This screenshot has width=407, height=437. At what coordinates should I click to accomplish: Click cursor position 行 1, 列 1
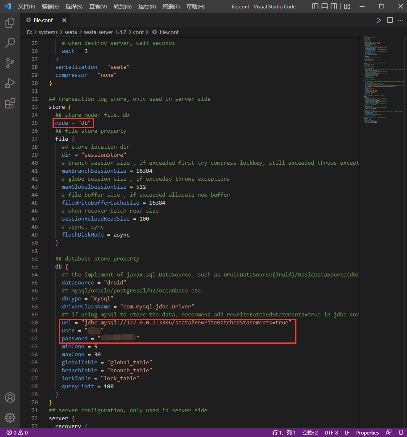point(284,432)
